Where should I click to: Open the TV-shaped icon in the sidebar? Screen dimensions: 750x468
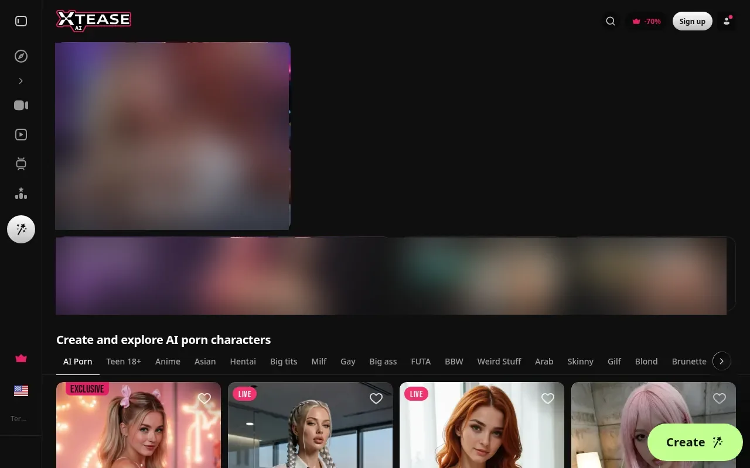click(21, 164)
